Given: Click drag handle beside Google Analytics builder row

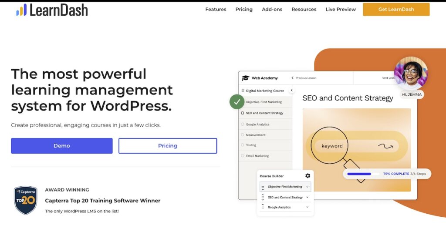Looking at the screenshot, I should [x=263, y=207].
